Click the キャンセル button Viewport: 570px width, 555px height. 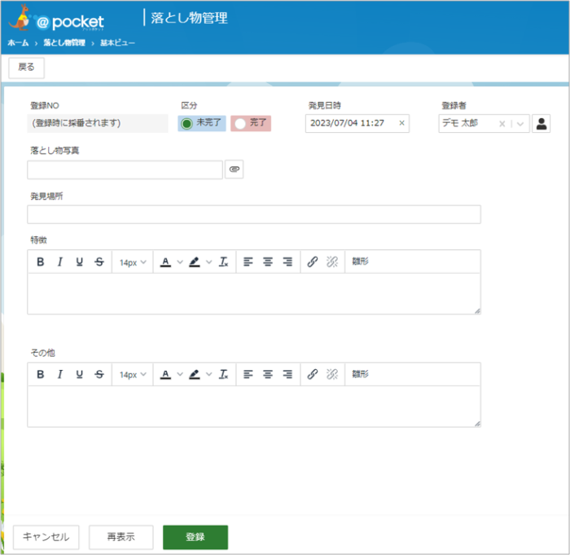(46, 537)
